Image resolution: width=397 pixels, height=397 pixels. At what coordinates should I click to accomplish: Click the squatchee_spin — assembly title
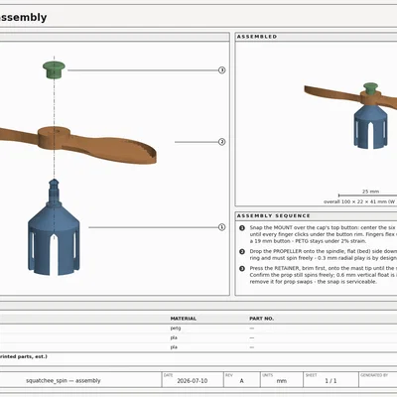pyautogui.click(x=64, y=381)
